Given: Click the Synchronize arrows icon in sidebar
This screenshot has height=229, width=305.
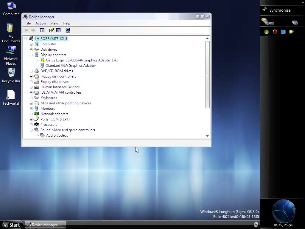Looking at the screenshot, I should coord(264,9).
